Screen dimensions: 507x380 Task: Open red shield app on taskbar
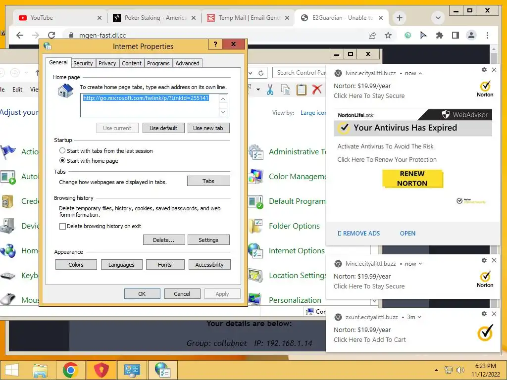point(101,370)
